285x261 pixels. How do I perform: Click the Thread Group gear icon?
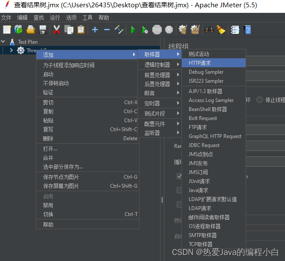[21, 50]
